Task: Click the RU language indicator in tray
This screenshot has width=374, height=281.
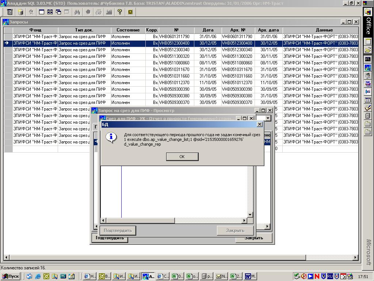Action: coord(330,277)
